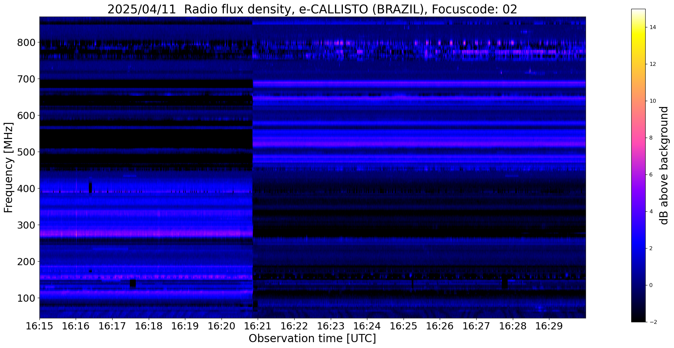Click the 16:20 time tick label
Image resolution: width=674 pixels, height=348 pixels.
(x=222, y=326)
